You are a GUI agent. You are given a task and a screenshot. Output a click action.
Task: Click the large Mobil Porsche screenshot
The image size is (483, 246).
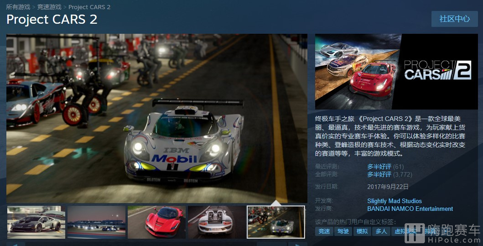(x=157, y=118)
